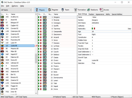The image size is (132, 98).
Task: Open the Formation section icon
Action: [x=76, y=10]
